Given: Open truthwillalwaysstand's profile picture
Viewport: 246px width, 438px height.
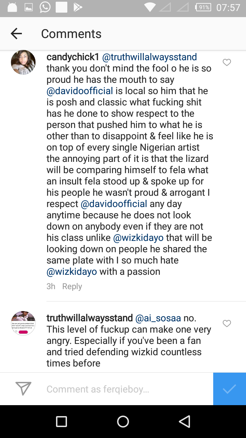Looking at the screenshot, I should (x=23, y=323).
